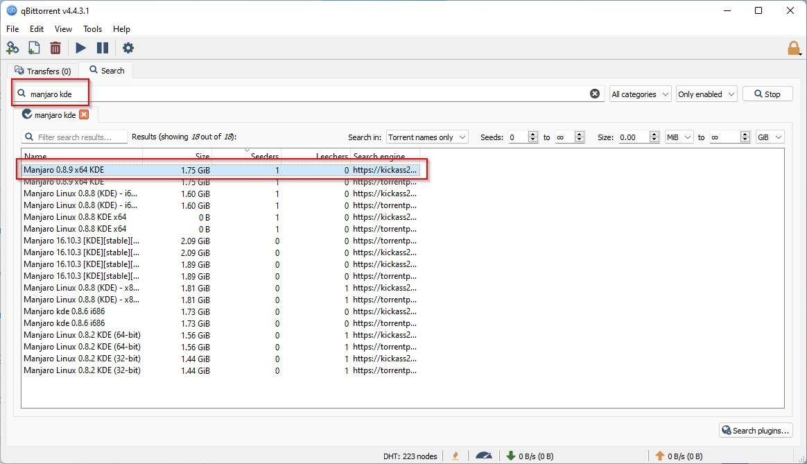Select the Delete torrent trash icon

pyautogui.click(x=55, y=48)
